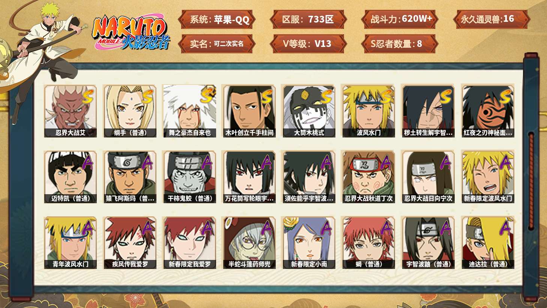Viewport: 547px width, 308px height.
Task: Open the 大筒木桃式 character card
Action: pos(309,111)
